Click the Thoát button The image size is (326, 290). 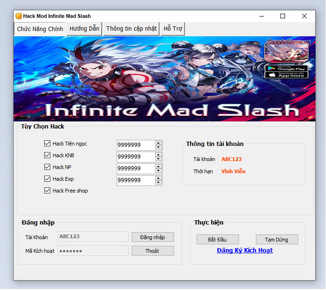tap(153, 251)
